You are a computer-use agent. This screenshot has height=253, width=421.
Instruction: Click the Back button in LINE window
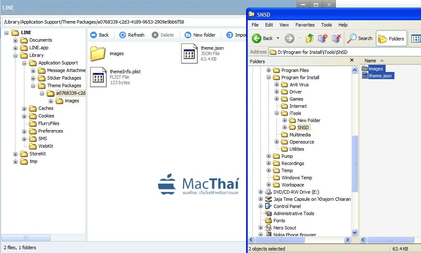(x=99, y=35)
